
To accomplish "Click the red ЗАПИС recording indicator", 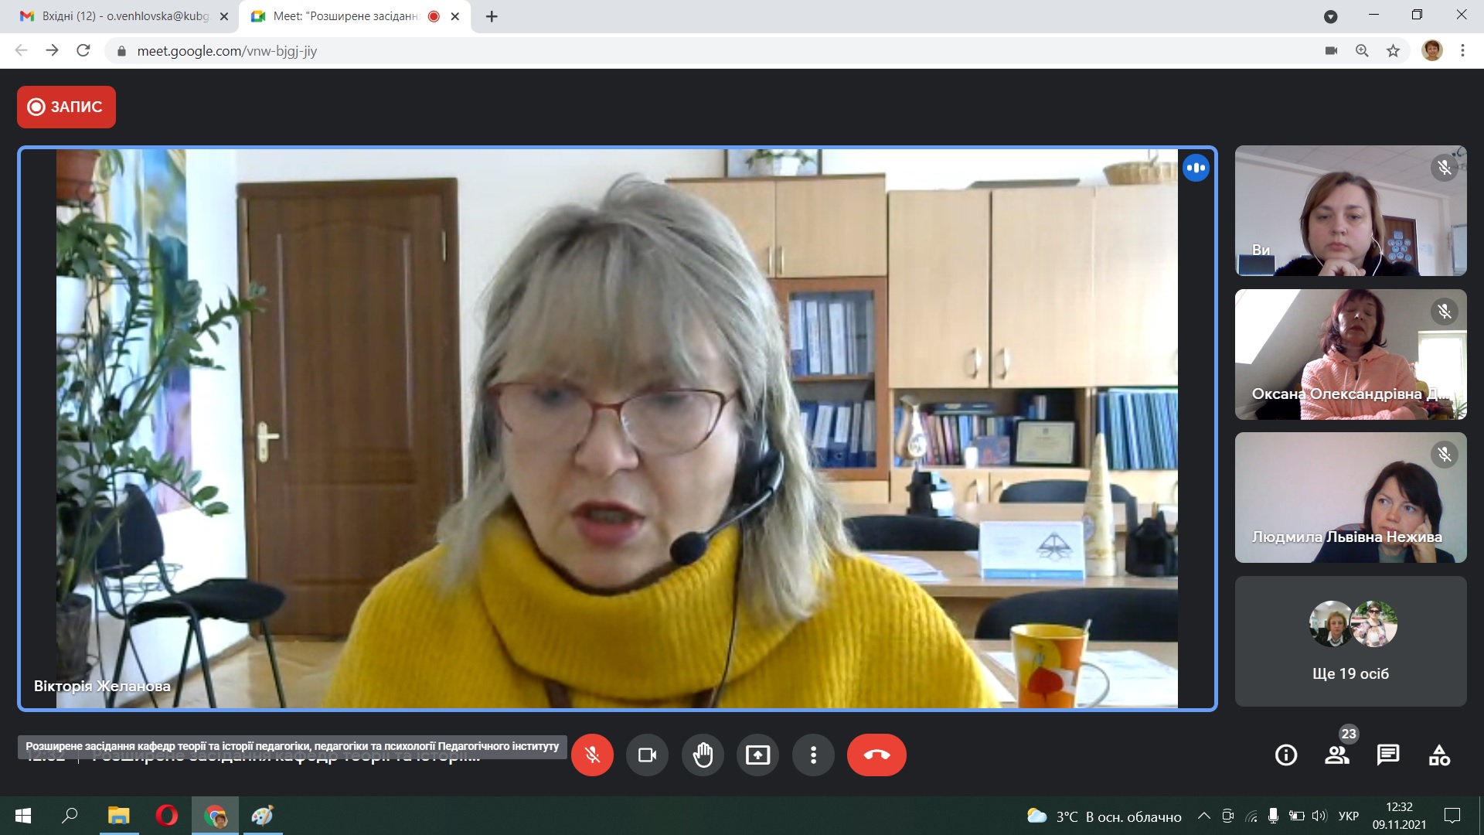I will coord(66,107).
